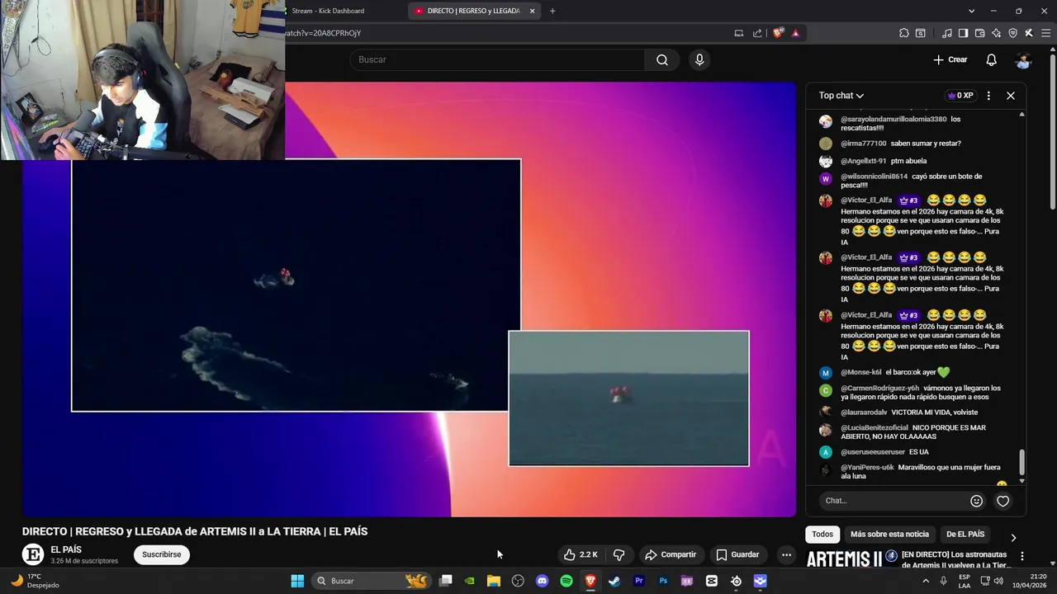Open more actions ellipsis under the video

click(x=786, y=554)
